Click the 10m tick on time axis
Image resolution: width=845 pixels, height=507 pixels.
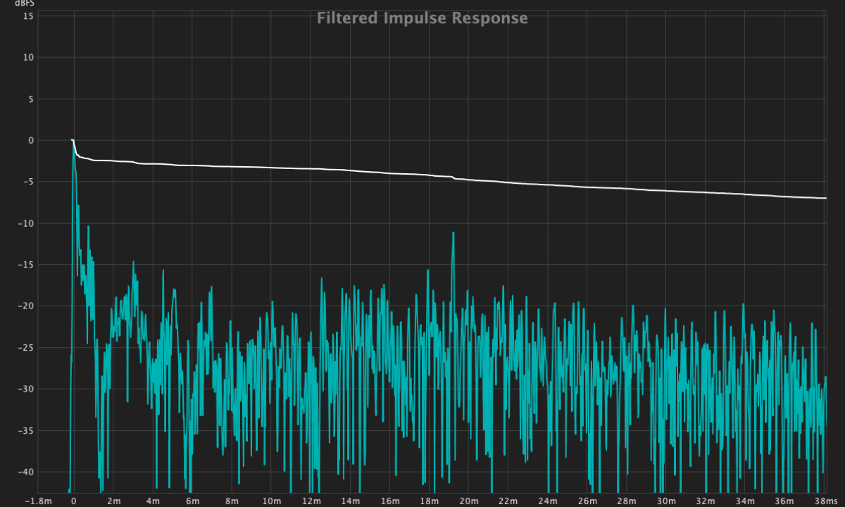point(271,501)
